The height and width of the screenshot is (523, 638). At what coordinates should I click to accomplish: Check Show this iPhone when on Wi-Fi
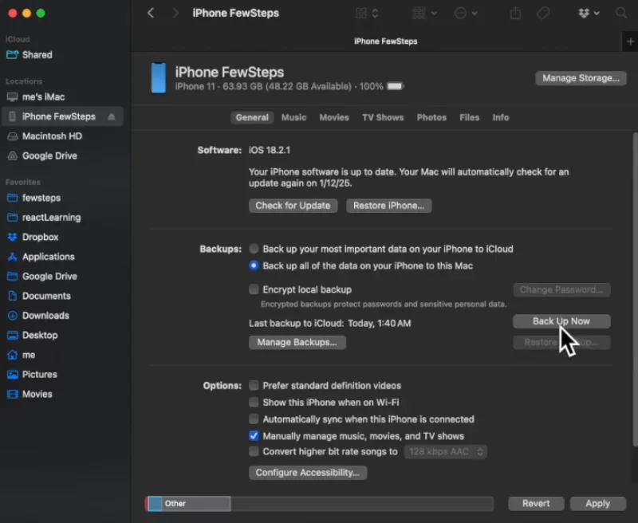(254, 402)
